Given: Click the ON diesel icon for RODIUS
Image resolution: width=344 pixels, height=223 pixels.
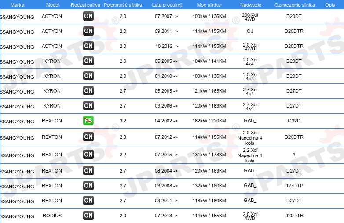Looking at the screenshot, I should pyautogui.click(x=88, y=216).
